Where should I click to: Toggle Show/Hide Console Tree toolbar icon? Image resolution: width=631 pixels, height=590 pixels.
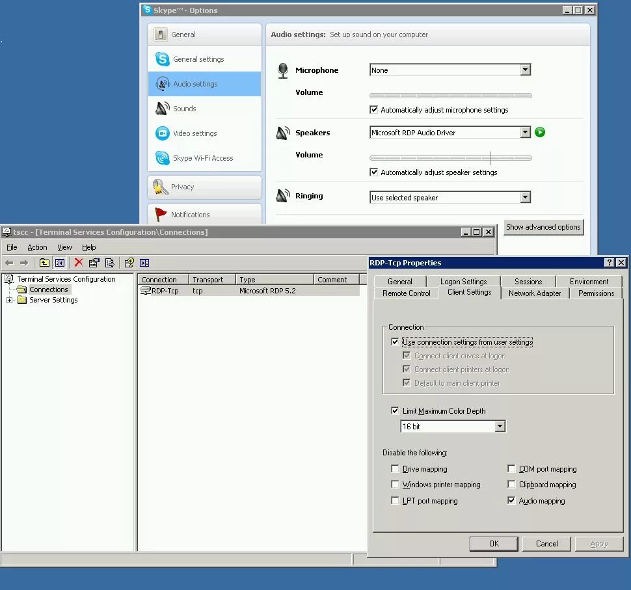(x=60, y=263)
